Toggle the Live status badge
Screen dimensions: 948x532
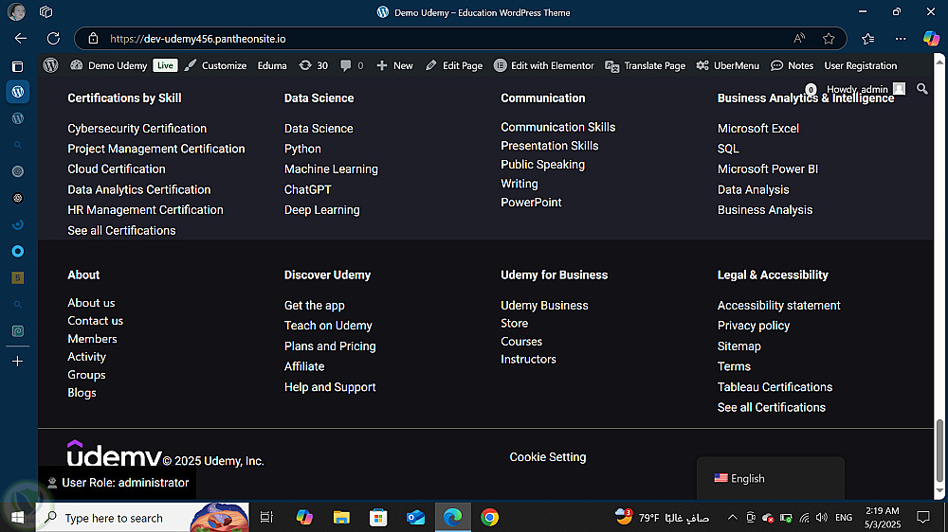coord(165,65)
